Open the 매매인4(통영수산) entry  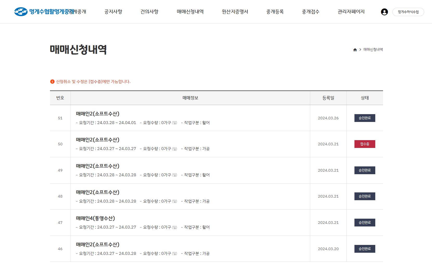click(x=95, y=218)
